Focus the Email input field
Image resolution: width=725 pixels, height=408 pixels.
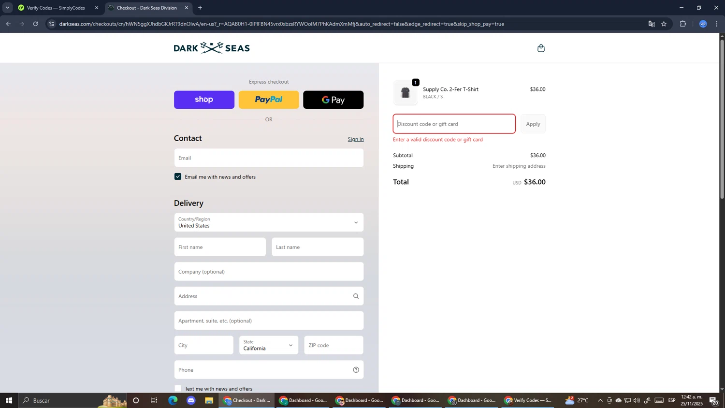269,158
